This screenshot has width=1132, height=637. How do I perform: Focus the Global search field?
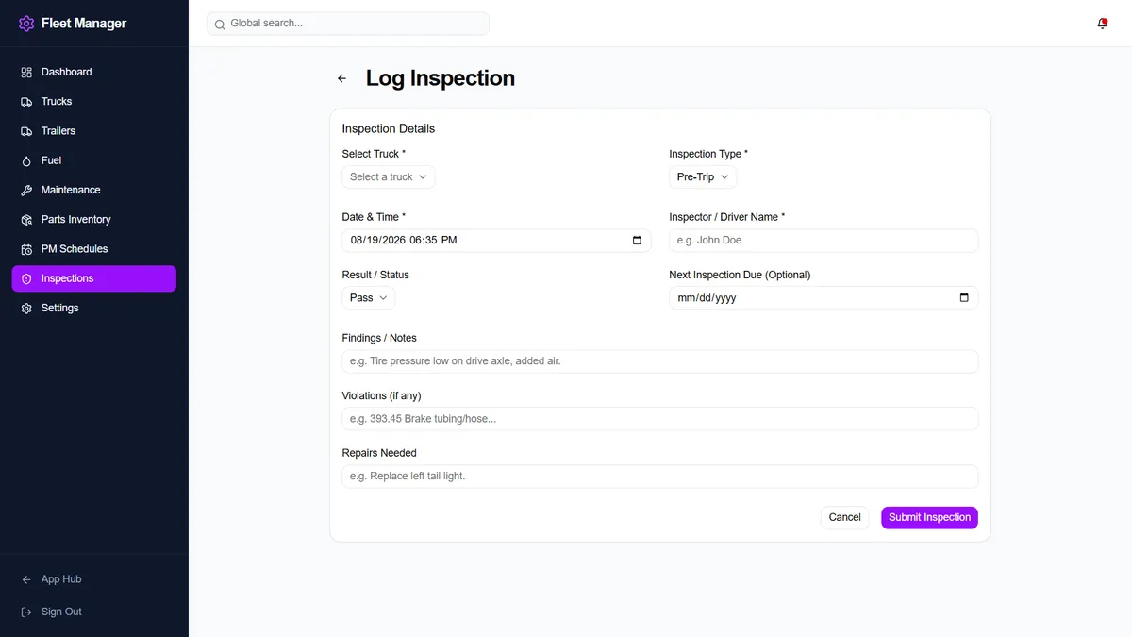click(x=348, y=24)
